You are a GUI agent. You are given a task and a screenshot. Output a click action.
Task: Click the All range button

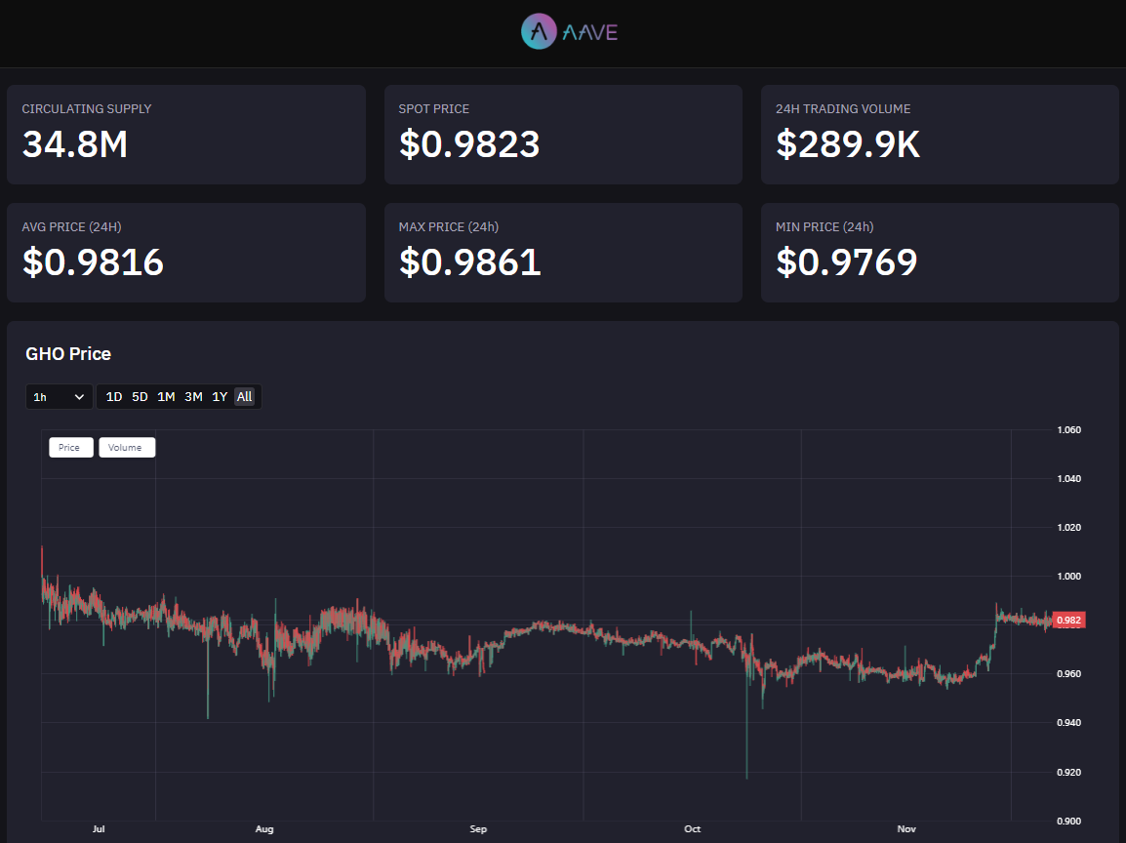[x=244, y=397]
